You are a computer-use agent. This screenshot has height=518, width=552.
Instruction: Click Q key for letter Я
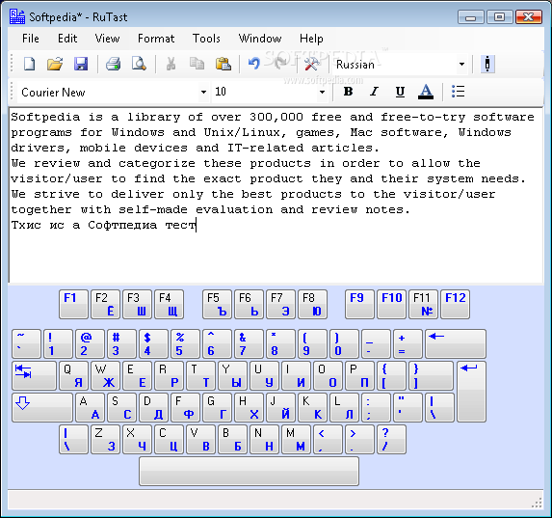73,375
